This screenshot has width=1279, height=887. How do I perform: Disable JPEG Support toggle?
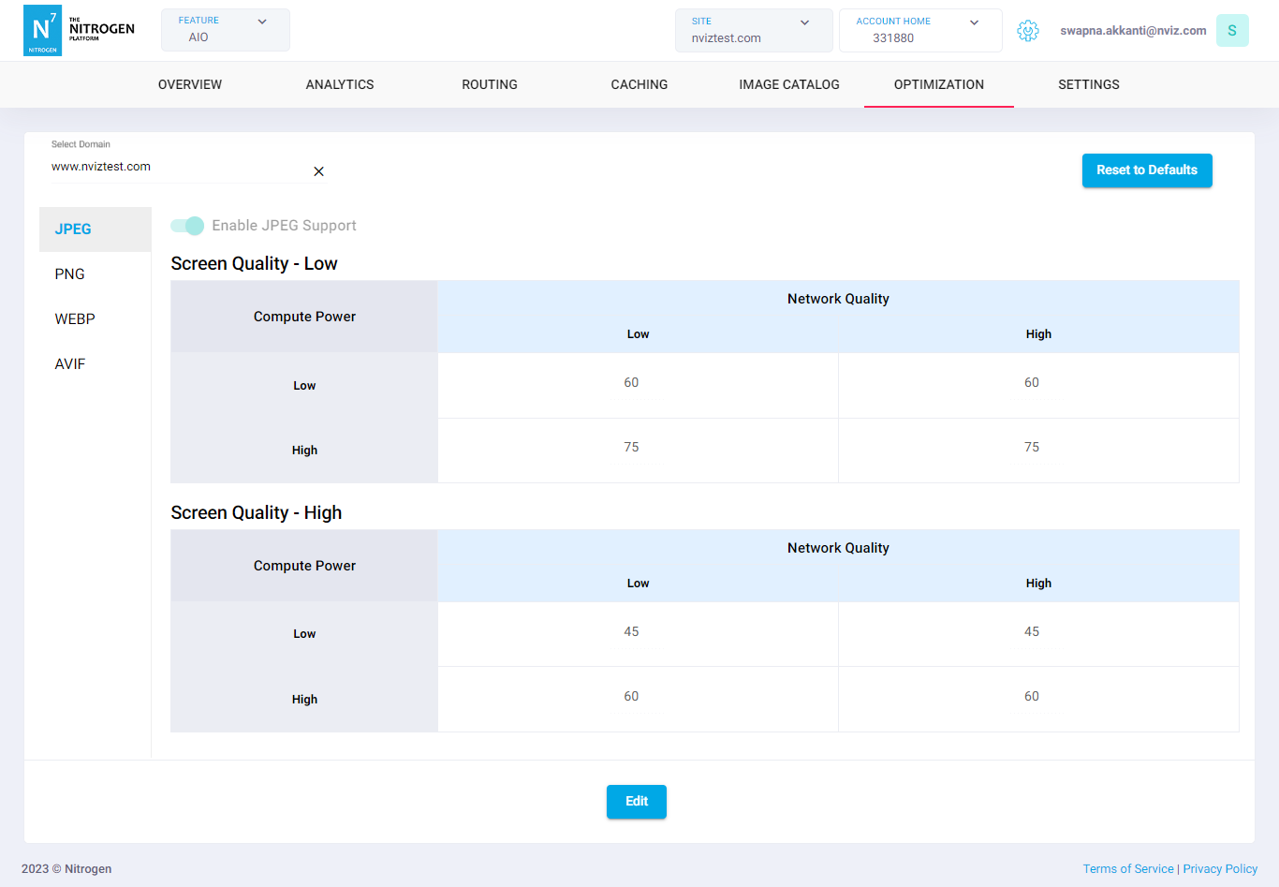click(x=186, y=226)
